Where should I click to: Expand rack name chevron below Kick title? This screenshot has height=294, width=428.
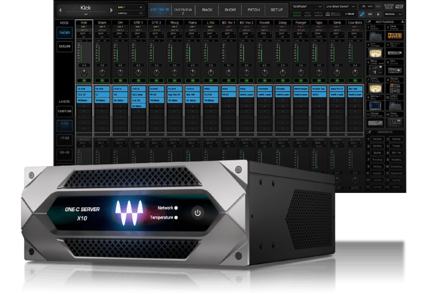[x=86, y=14]
